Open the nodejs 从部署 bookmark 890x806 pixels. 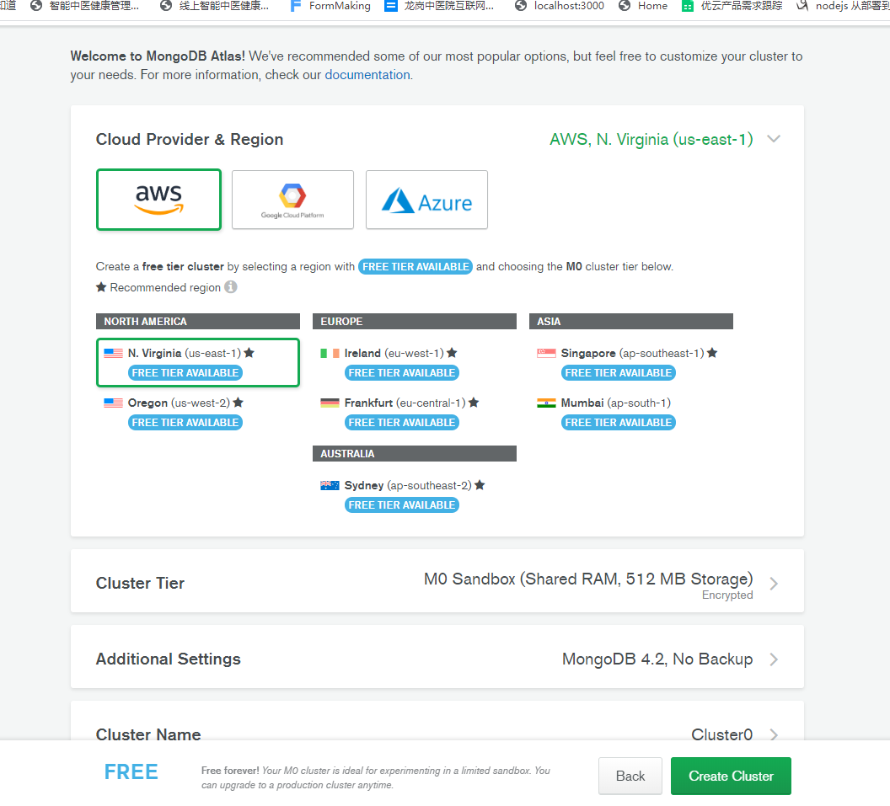(842, 6)
